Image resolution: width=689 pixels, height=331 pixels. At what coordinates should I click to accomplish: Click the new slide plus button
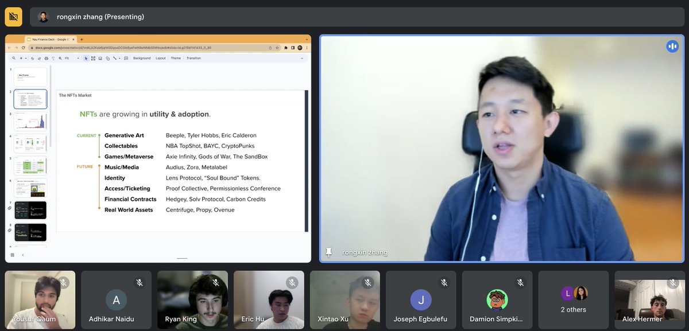21,58
